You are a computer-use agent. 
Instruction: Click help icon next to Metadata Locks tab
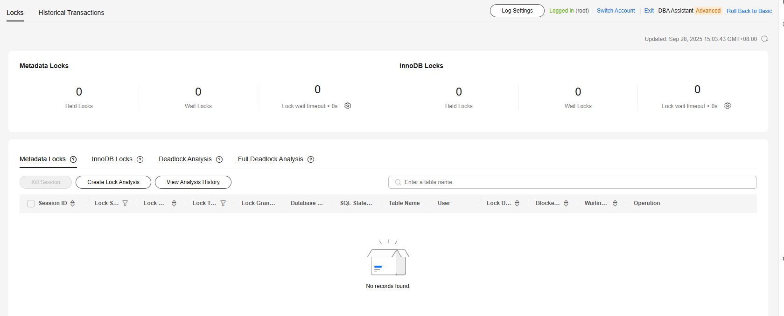click(x=73, y=159)
